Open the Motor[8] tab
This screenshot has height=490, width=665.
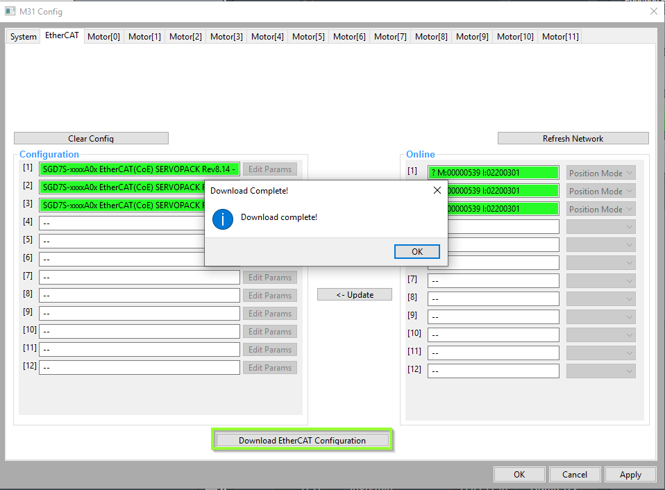click(431, 37)
